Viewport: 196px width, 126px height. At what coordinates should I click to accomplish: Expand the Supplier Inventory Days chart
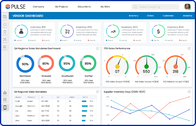[189, 92]
